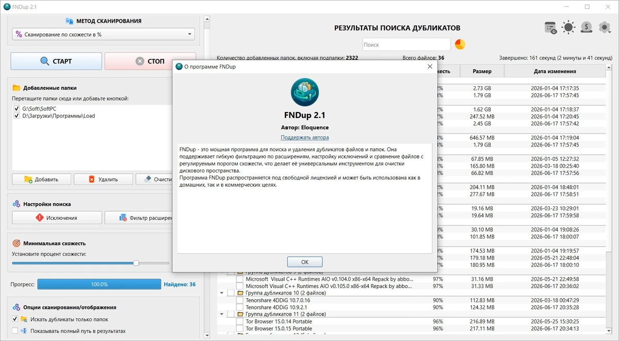Click the FNDup icon in the title bar

click(7, 7)
